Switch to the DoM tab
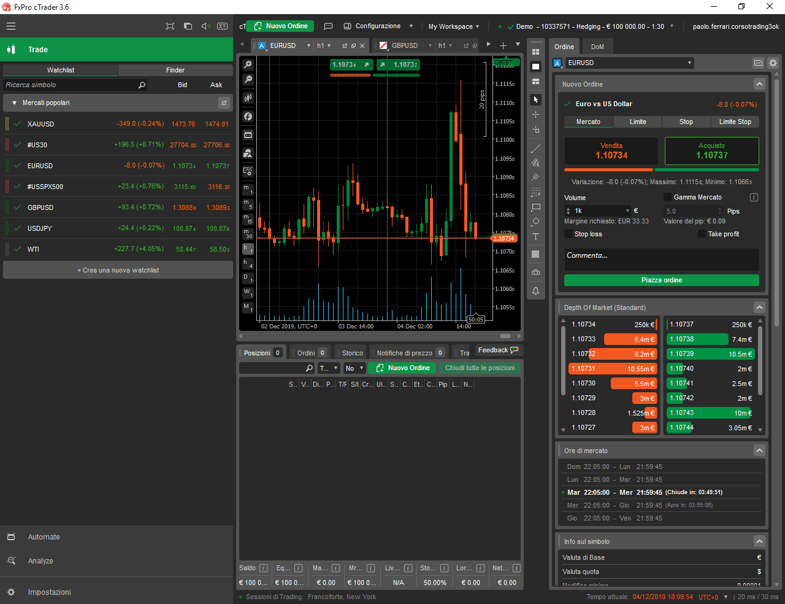Viewport: 785px width, 604px height. (597, 47)
